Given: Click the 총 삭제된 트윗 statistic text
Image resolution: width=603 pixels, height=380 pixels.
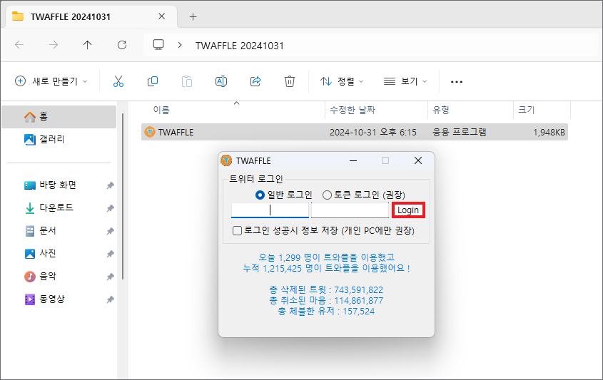Looking at the screenshot, I should pyautogui.click(x=326, y=289).
